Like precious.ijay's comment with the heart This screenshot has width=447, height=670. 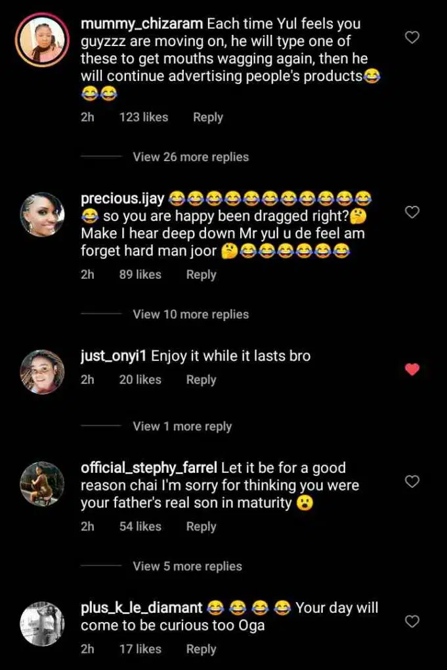point(412,212)
